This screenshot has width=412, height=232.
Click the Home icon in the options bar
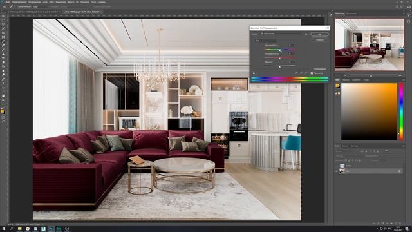(x=5, y=7)
